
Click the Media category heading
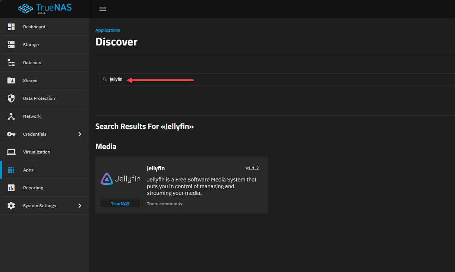(x=106, y=146)
